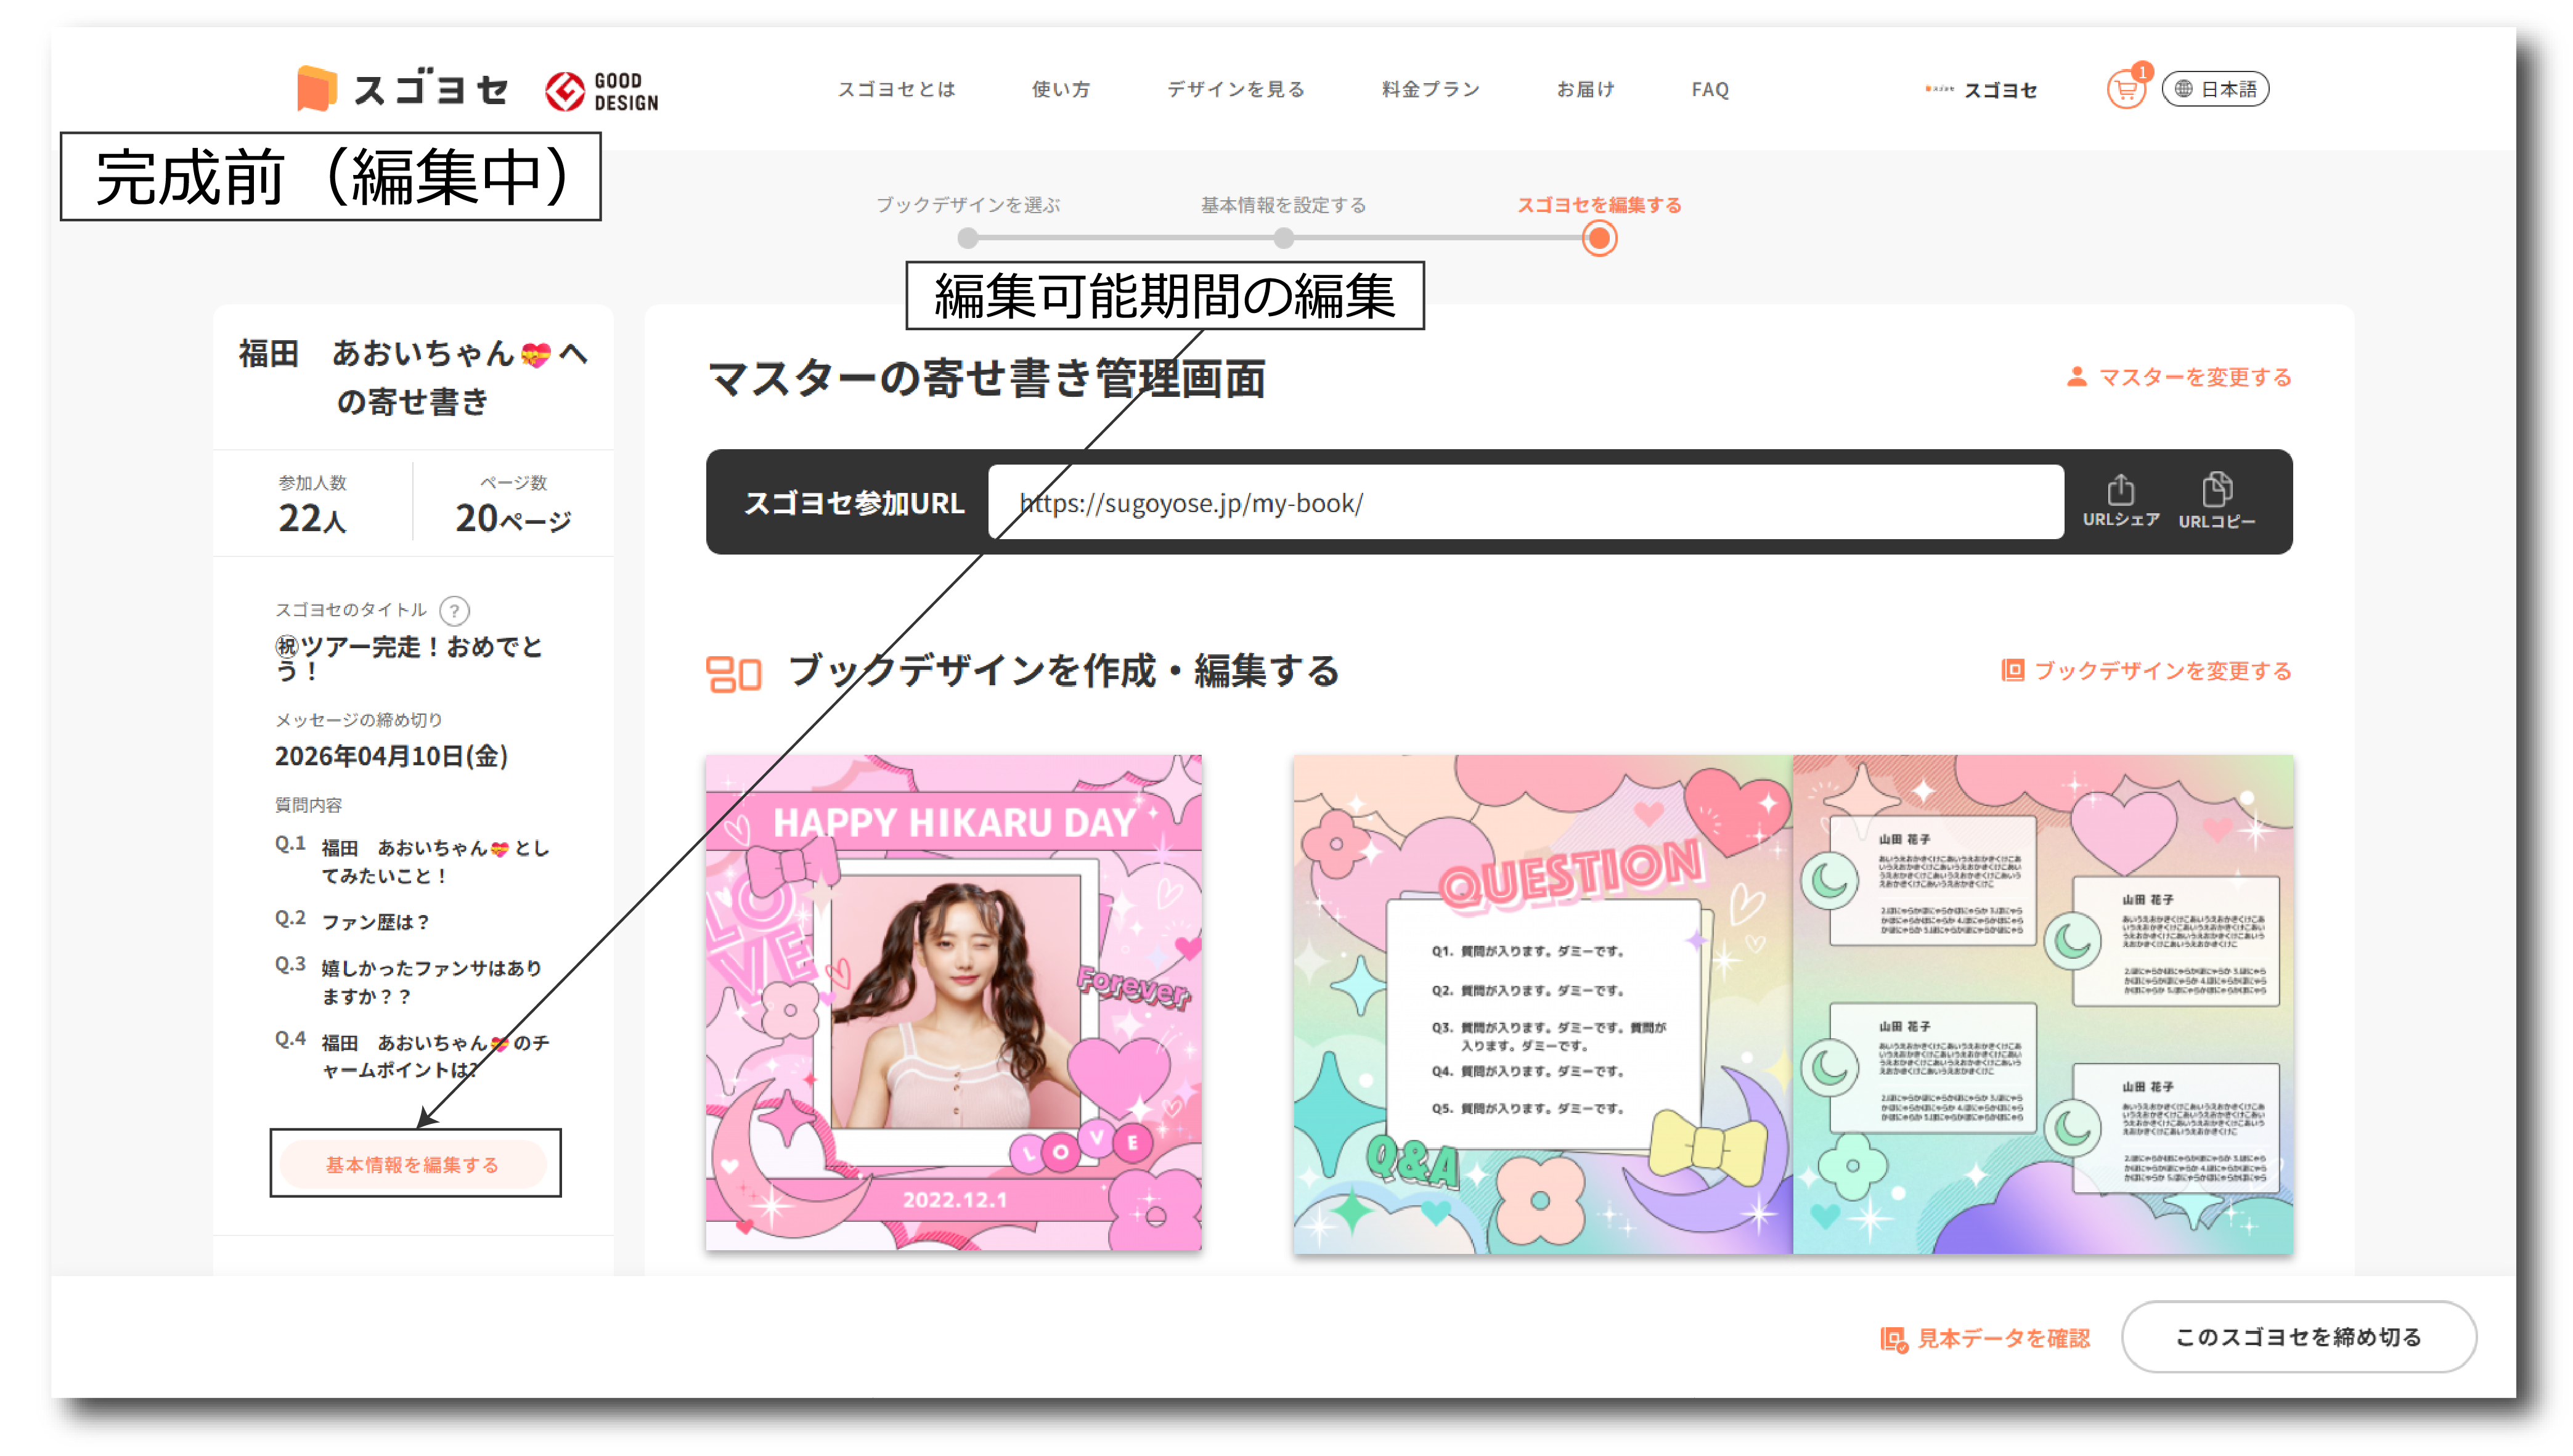Select the スゴヨセを編集する active step
Screen dimensions: 2573x1456
(1599, 238)
